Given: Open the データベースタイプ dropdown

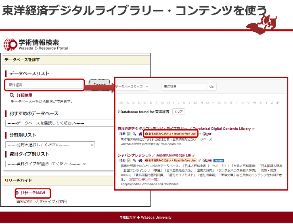Looking at the screenshot, I should click(x=132, y=87).
